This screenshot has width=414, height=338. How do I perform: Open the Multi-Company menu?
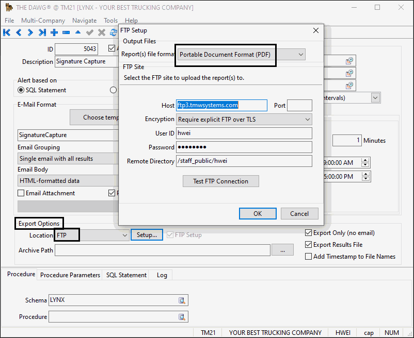click(x=43, y=21)
